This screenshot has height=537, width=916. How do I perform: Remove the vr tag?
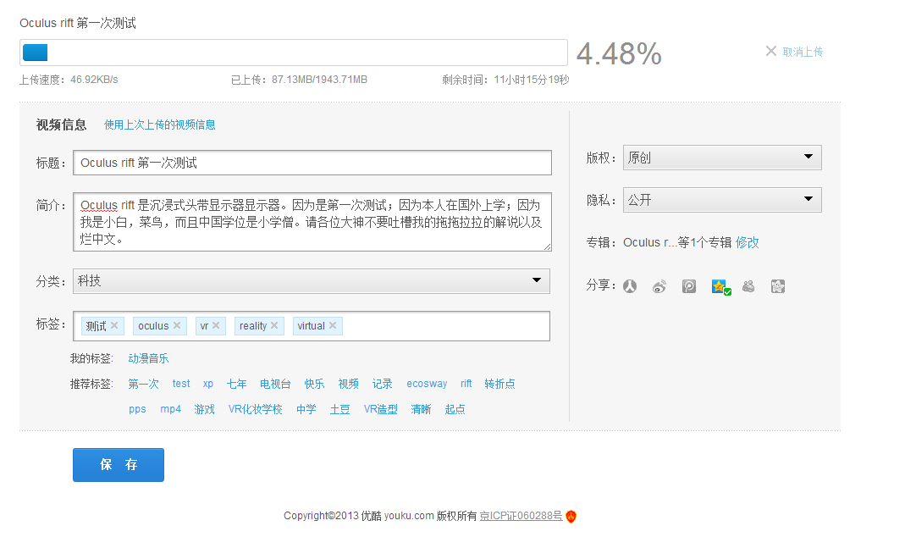pyautogui.click(x=216, y=325)
